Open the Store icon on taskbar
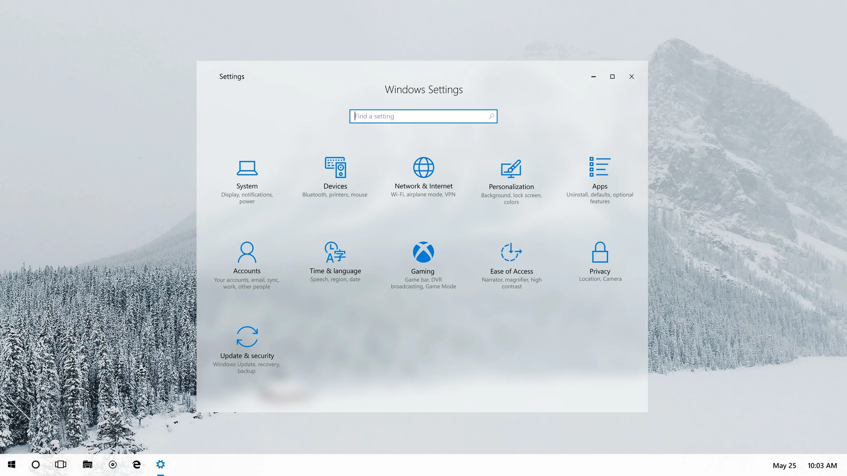 (88, 464)
